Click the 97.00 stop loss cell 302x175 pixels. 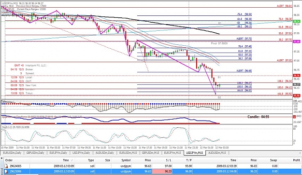point(168,166)
